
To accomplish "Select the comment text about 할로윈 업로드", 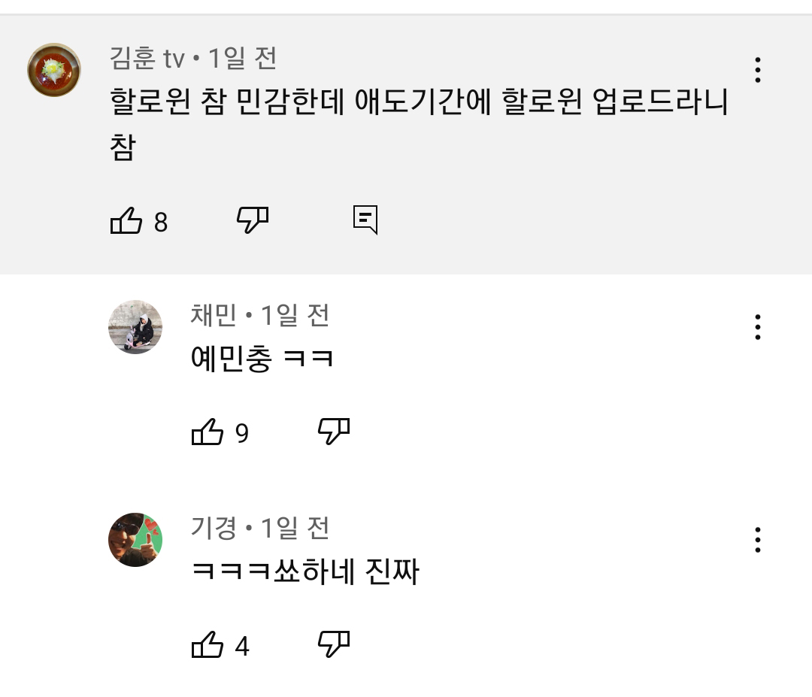I will click(x=419, y=124).
